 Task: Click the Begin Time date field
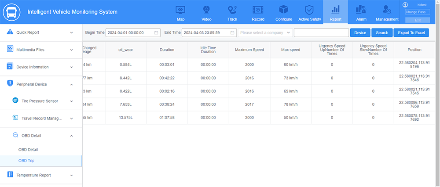pos(133,33)
